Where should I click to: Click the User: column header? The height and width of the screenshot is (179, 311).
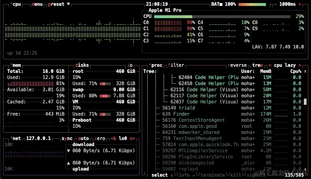coord(248,71)
